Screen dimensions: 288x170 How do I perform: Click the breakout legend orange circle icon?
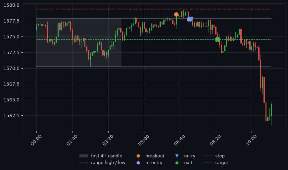138,156
